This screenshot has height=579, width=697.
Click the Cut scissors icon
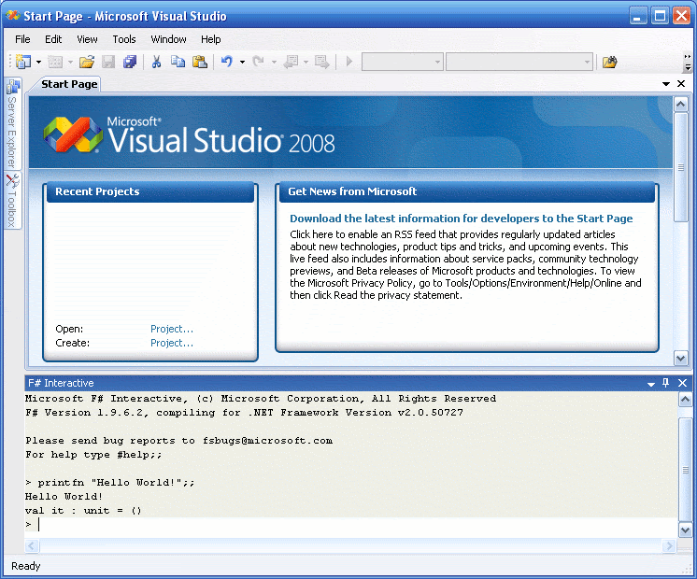[156, 62]
